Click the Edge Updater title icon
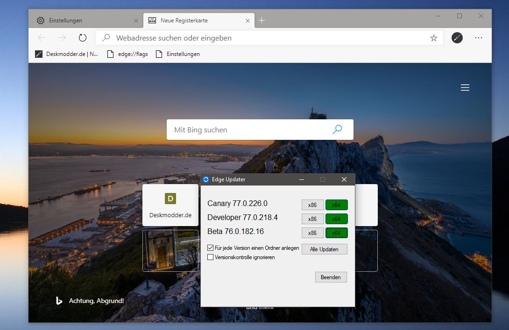The image size is (509, 330). coord(206,179)
